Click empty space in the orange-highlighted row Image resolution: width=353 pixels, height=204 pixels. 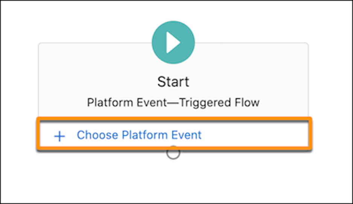click(254, 135)
